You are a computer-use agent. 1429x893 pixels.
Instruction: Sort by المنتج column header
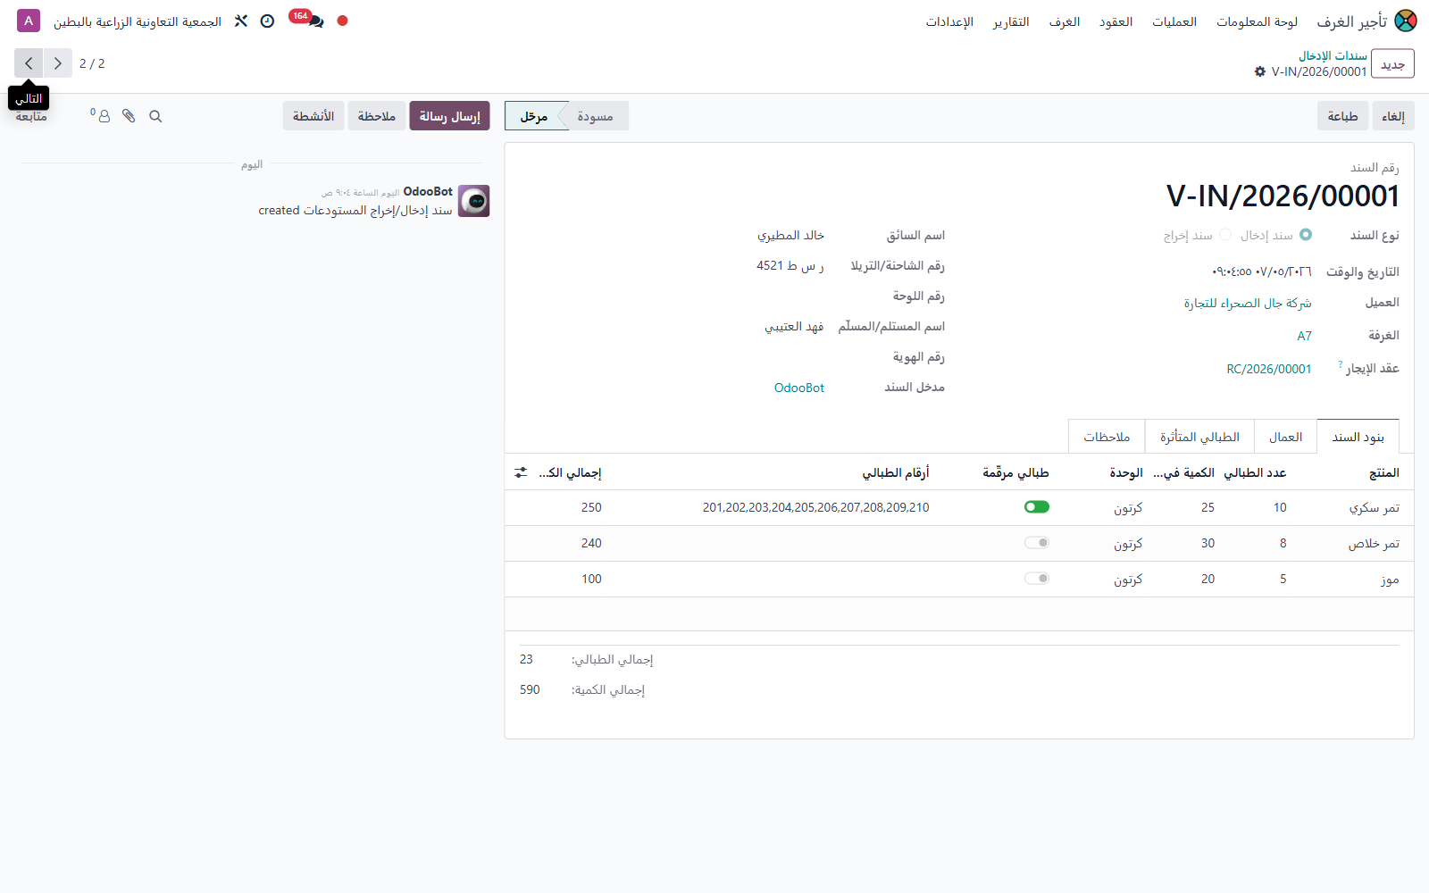[x=1383, y=472]
